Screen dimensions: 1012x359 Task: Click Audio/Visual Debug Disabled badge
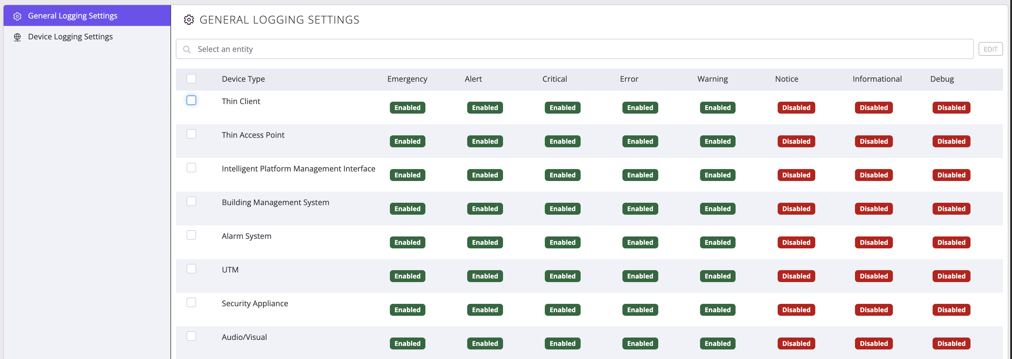[x=951, y=344]
